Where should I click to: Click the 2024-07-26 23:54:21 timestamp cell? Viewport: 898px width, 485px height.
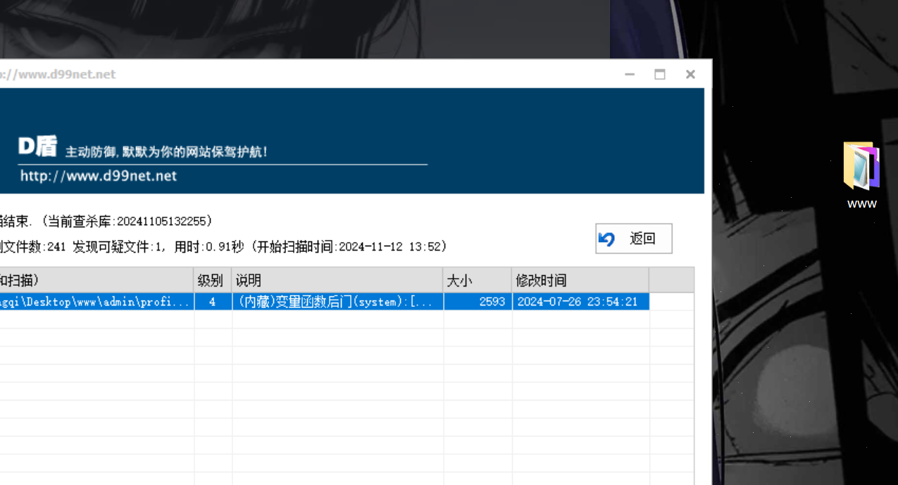click(x=580, y=301)
